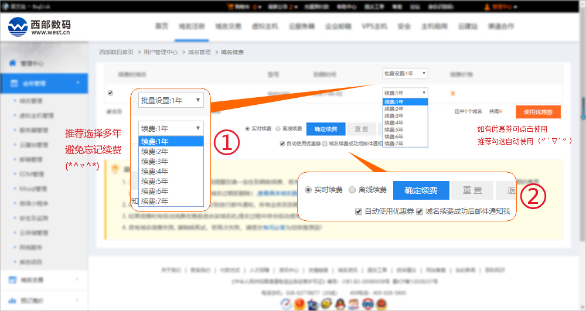The image size is (586, 311).
Task: Click the 域名交易 icon in left sidebar
Action: tap(12, 280)
